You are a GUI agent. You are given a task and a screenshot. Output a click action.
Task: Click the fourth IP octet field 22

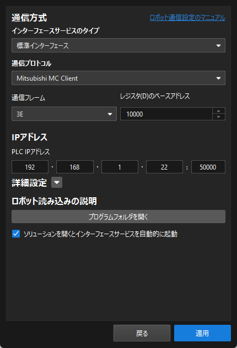pyautogui.click(x=164, y=167)
